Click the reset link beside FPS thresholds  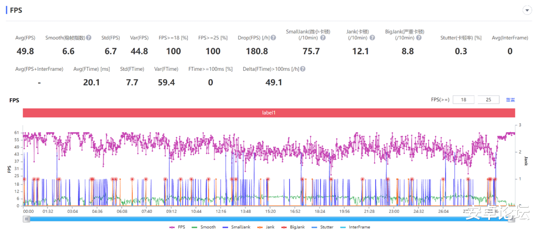click(511, 100)
